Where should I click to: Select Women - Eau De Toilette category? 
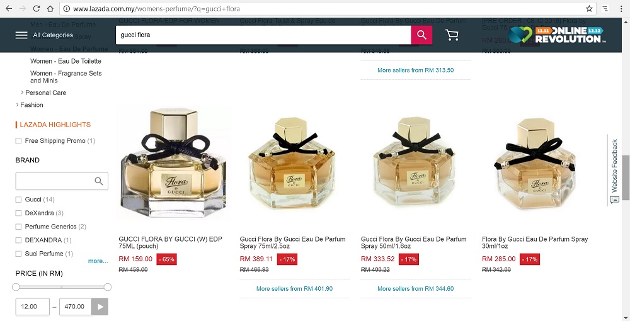[66, 61]
